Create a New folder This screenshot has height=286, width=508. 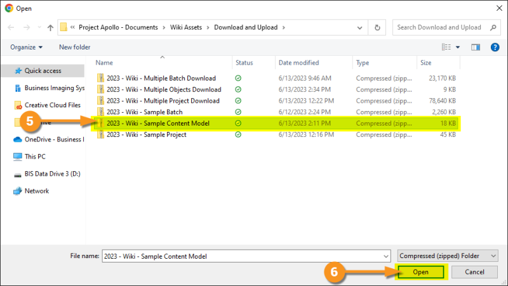coord(74,47)
